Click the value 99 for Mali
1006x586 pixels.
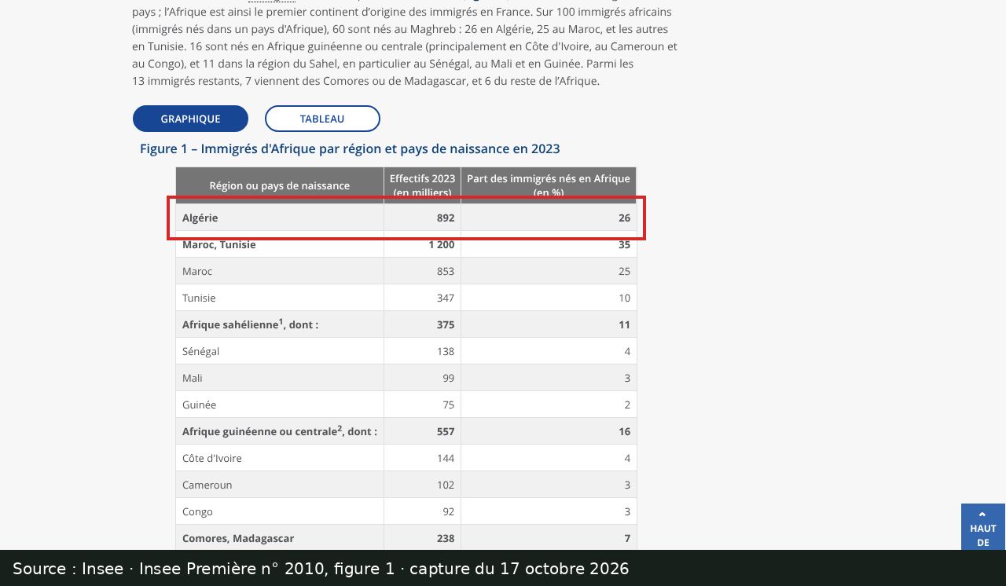[x=449, y=378]
